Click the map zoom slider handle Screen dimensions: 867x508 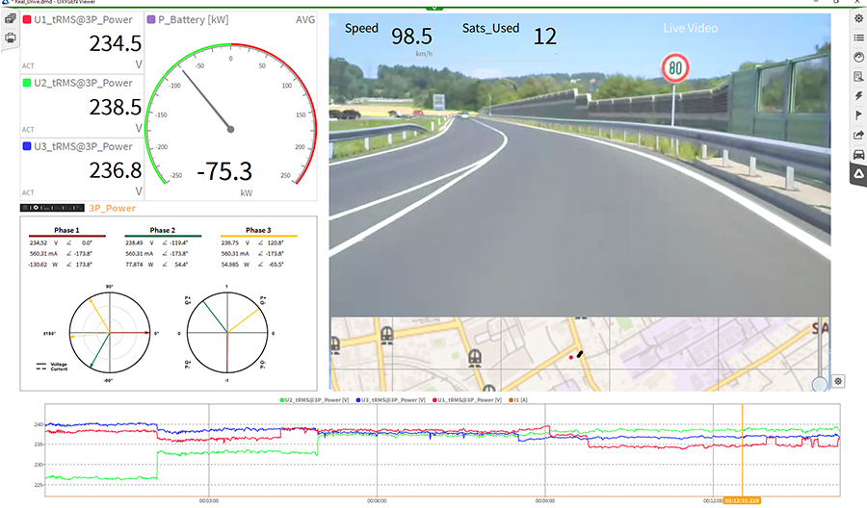pos(820,384)
